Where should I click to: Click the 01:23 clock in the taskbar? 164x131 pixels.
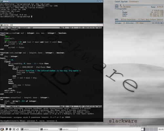161,129
